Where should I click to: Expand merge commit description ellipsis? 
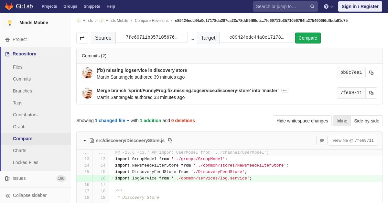tap(285, 90)
